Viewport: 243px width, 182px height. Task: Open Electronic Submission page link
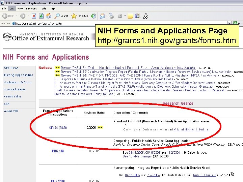148,129
